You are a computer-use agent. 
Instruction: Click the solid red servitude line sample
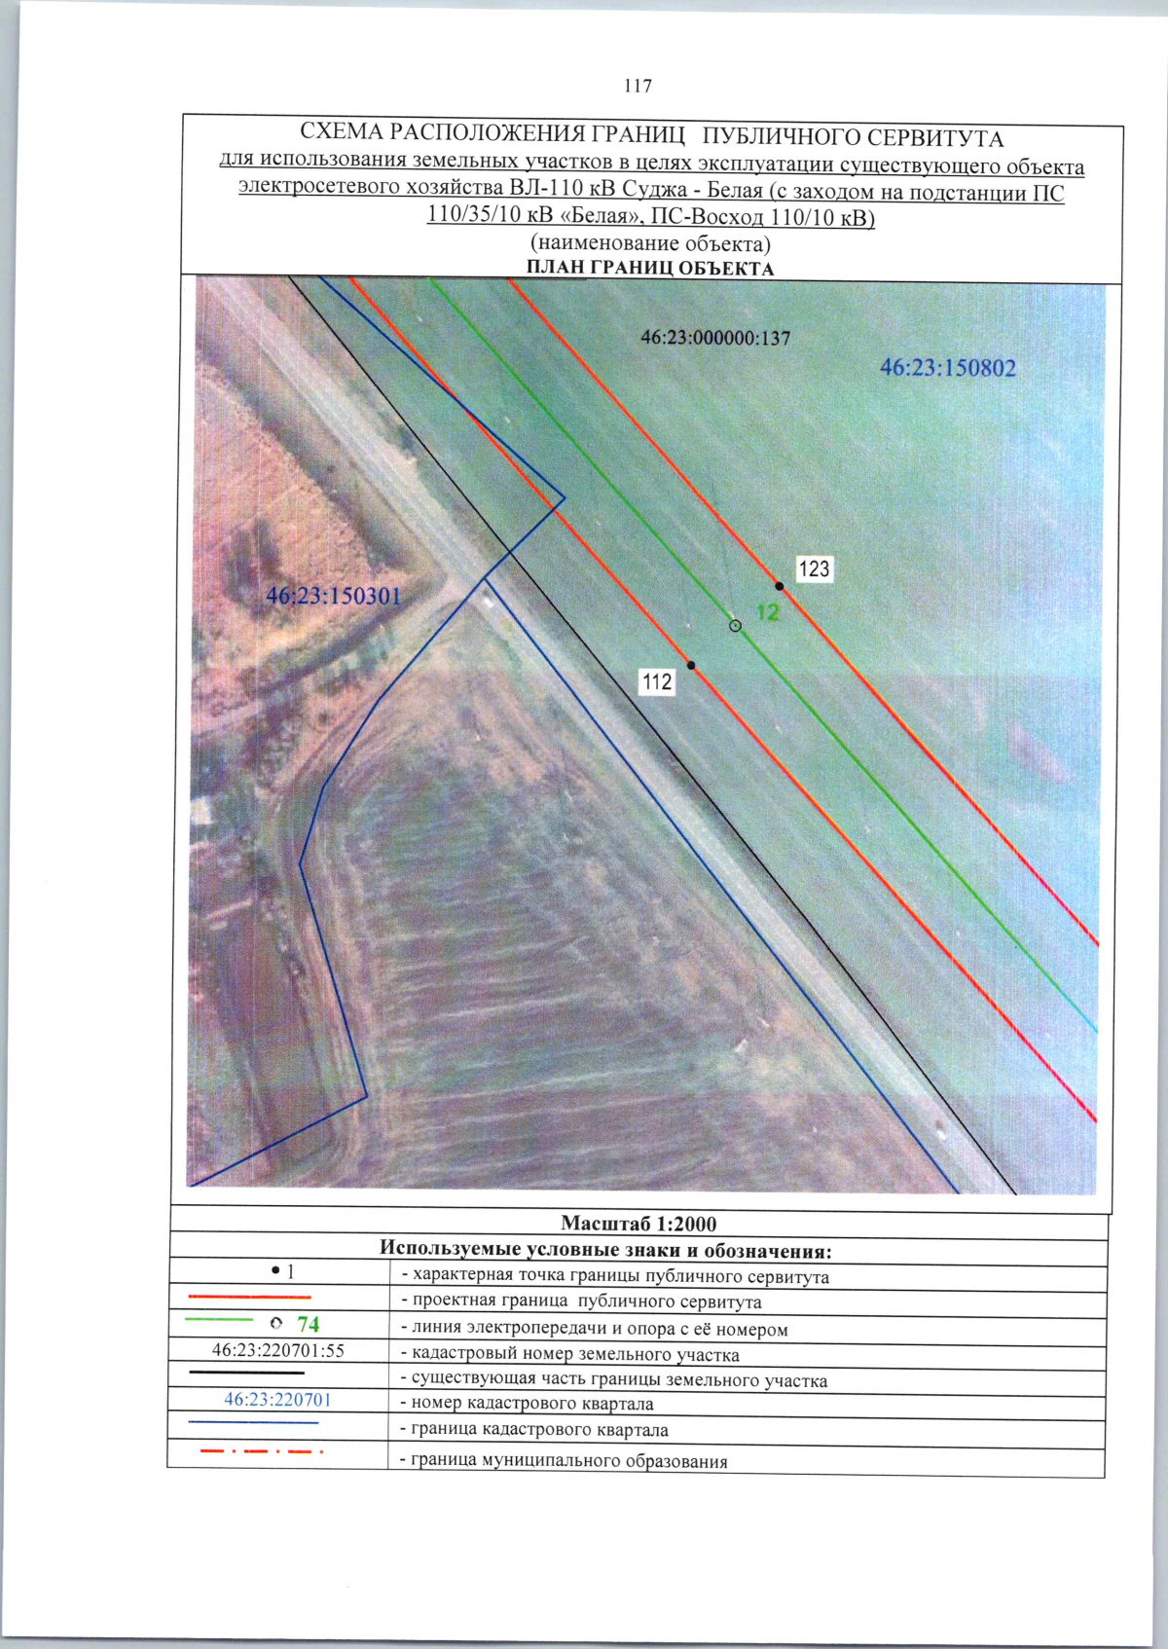point(249,1297)
